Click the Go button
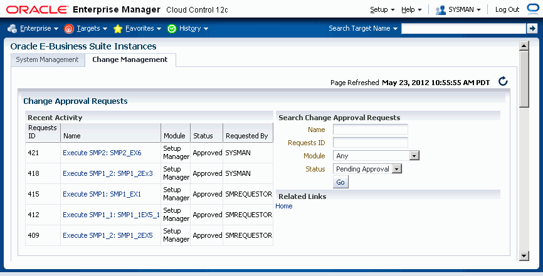 coord(340,182)
